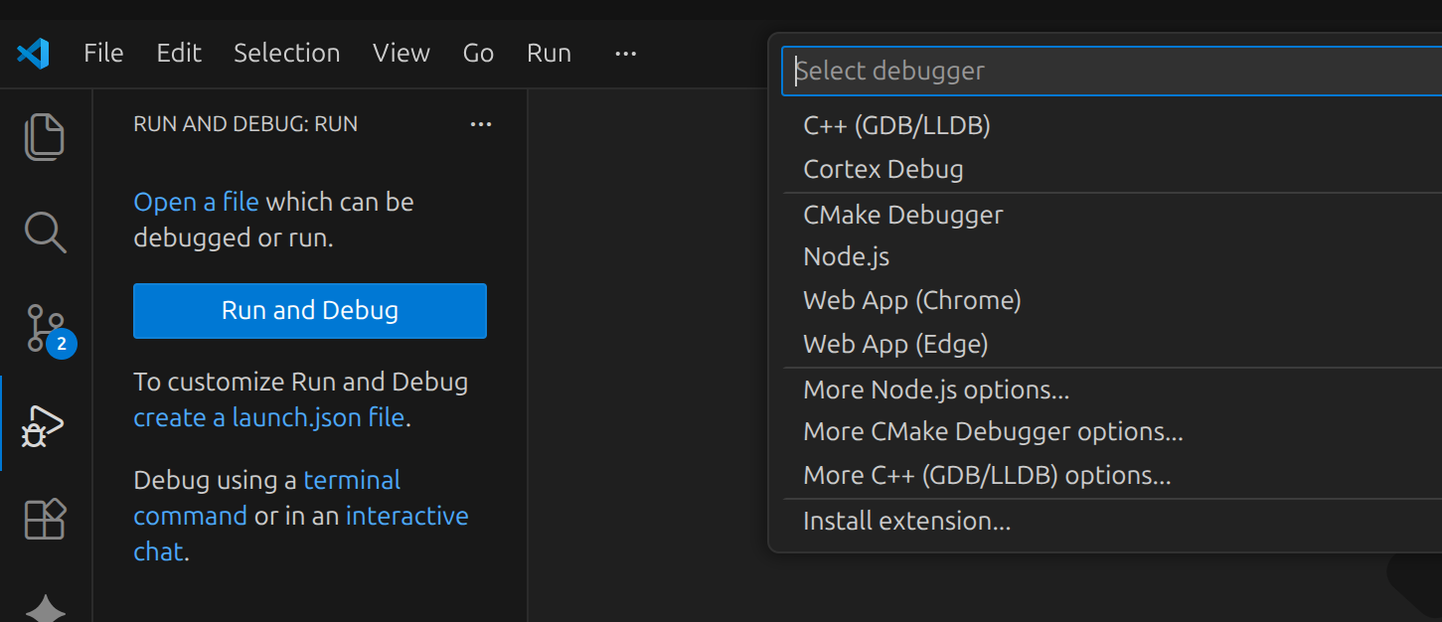The width and height of the screenshot is (1442, 622).
Task: Select Node.js debugger
Action: (1113, 256)
